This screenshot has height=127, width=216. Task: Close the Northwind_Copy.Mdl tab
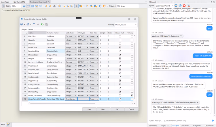tap(49, 2)
